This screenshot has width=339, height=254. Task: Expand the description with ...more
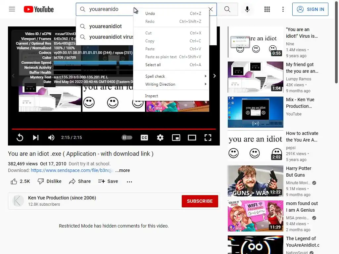(x=122, y=170)
